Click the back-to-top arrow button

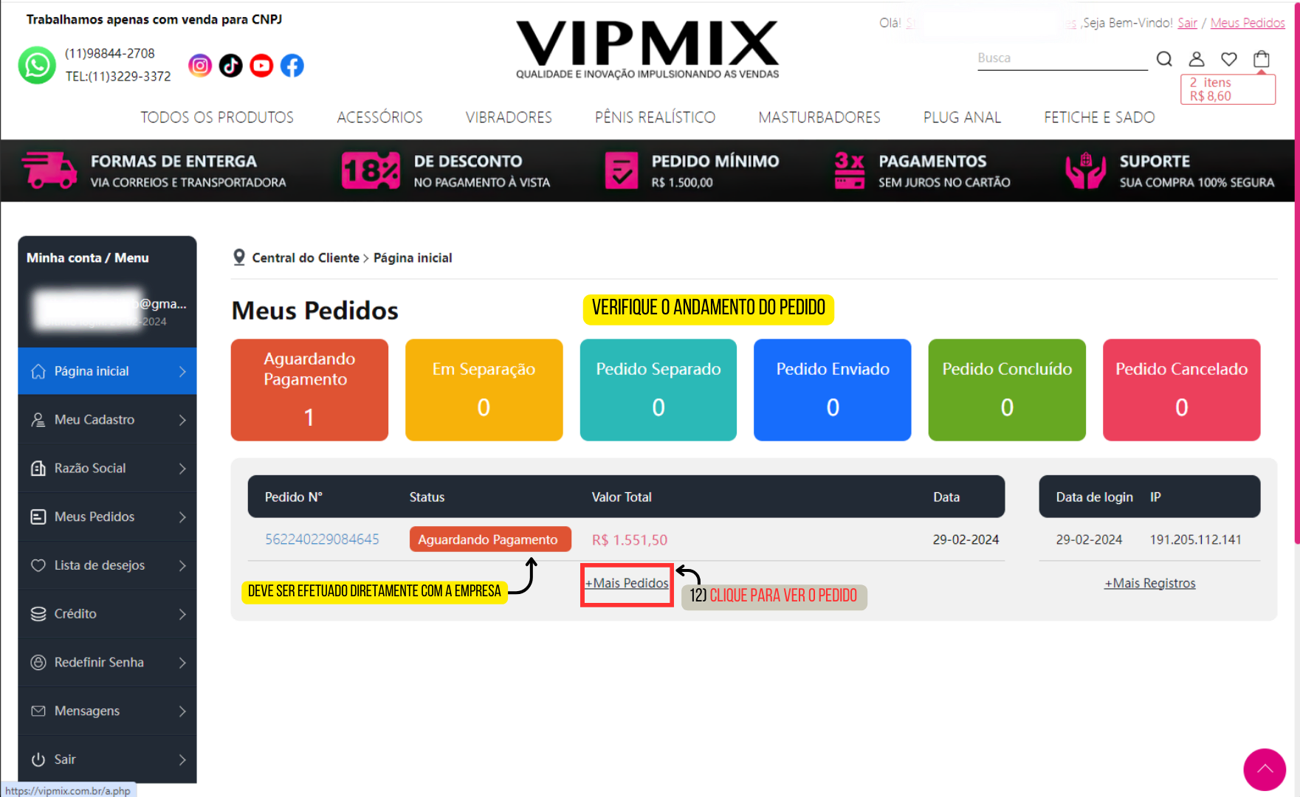[1265, 770]
